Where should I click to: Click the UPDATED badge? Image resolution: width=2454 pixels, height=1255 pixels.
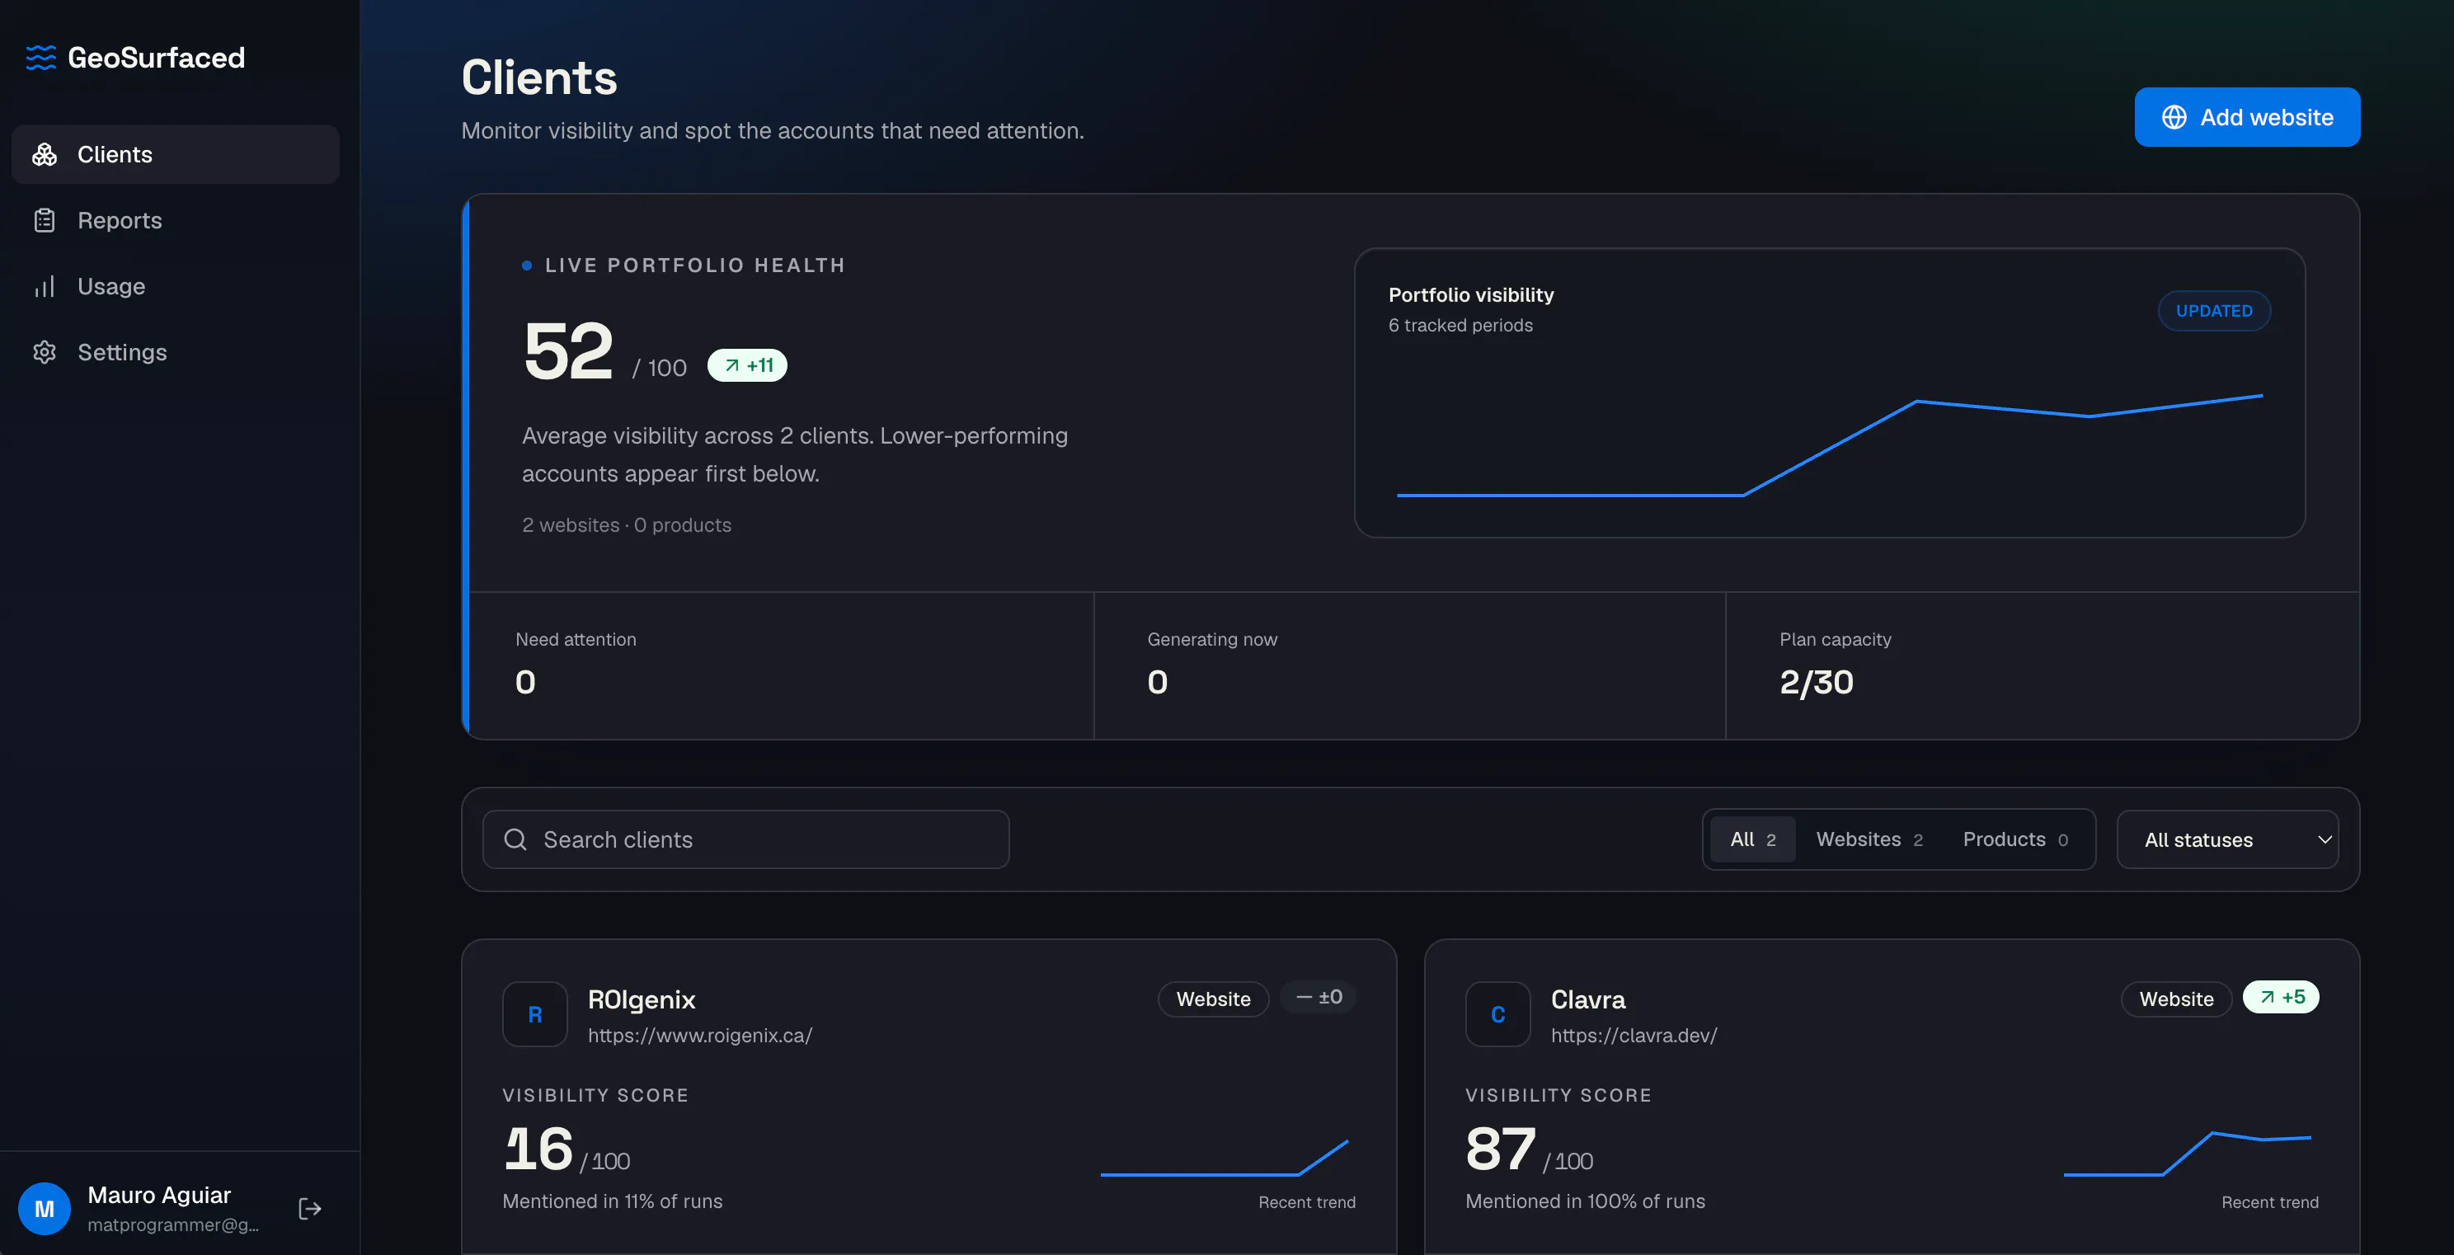(x=2214, y=311)
